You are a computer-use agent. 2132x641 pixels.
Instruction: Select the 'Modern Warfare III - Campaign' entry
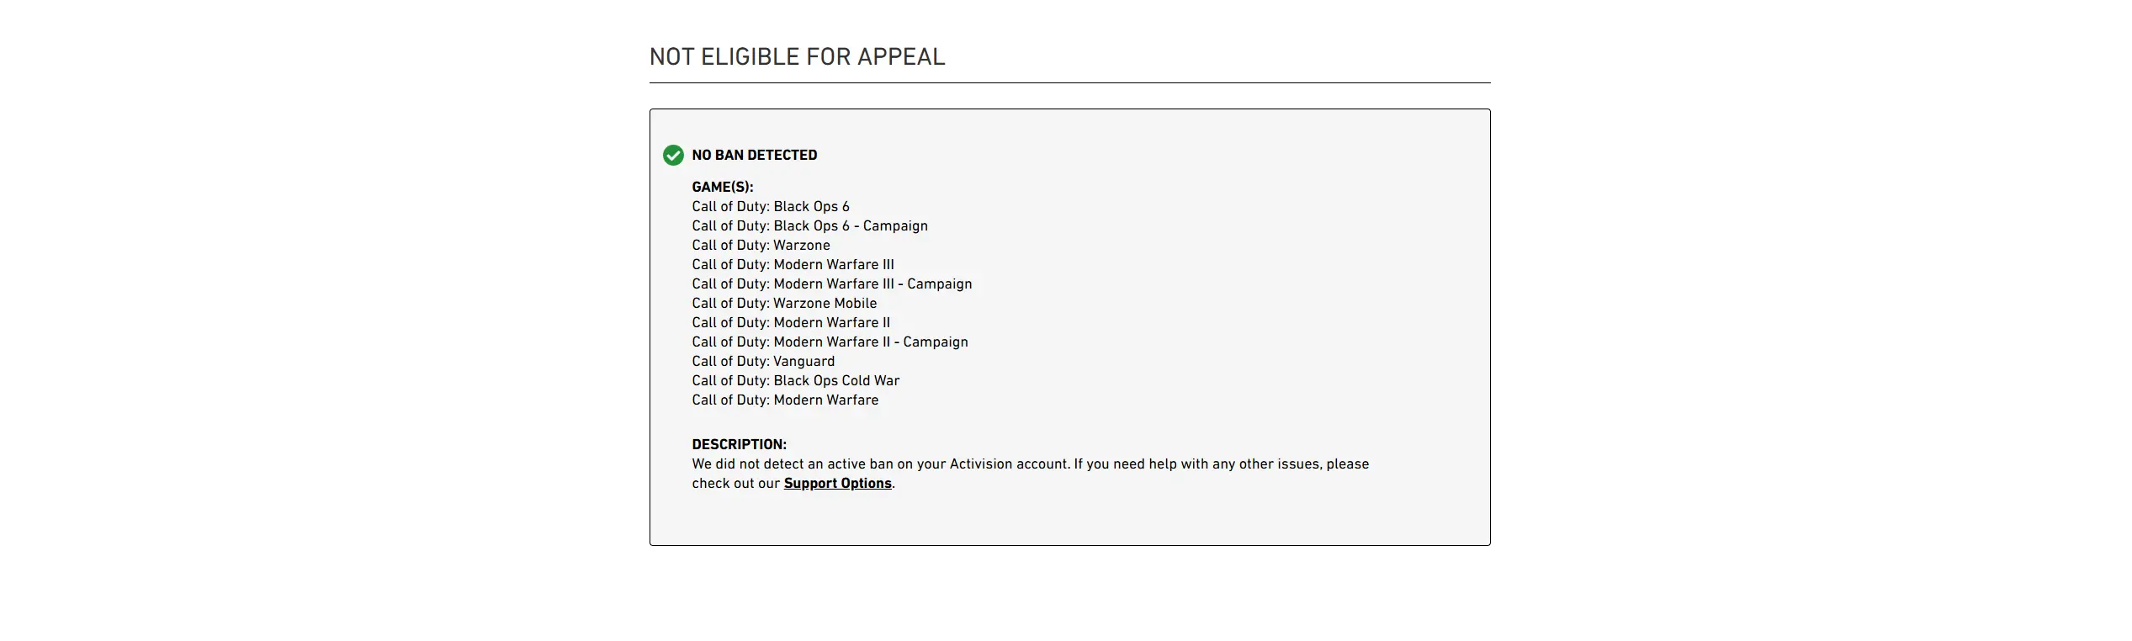831,284
